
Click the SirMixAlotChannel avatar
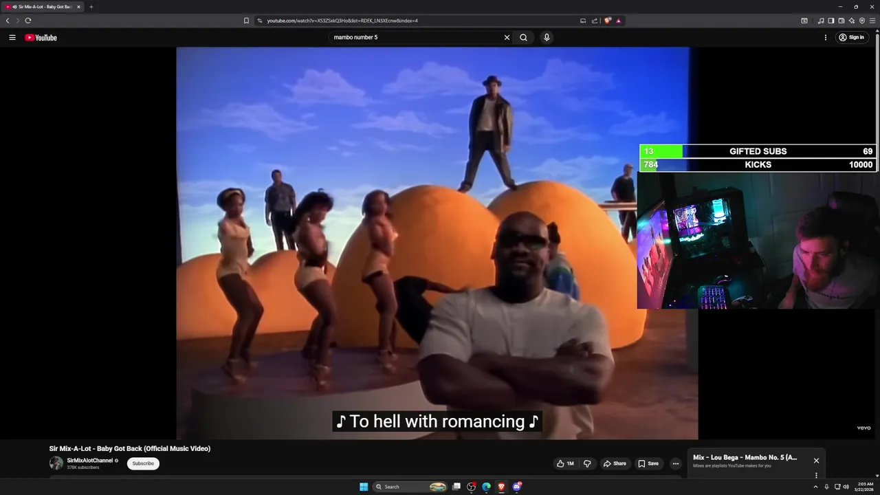[x=56, y=463]
